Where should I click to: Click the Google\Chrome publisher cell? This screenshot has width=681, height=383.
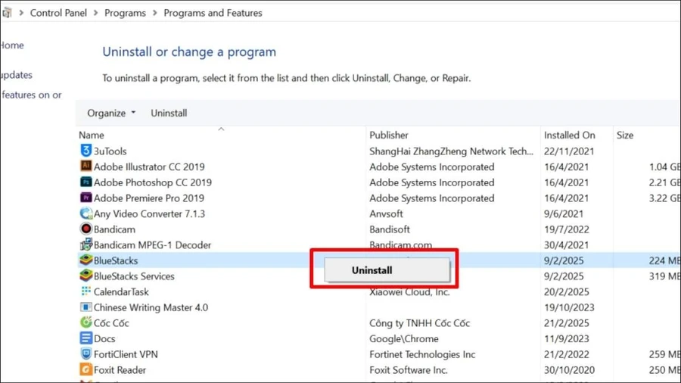(x=404, y=338)
